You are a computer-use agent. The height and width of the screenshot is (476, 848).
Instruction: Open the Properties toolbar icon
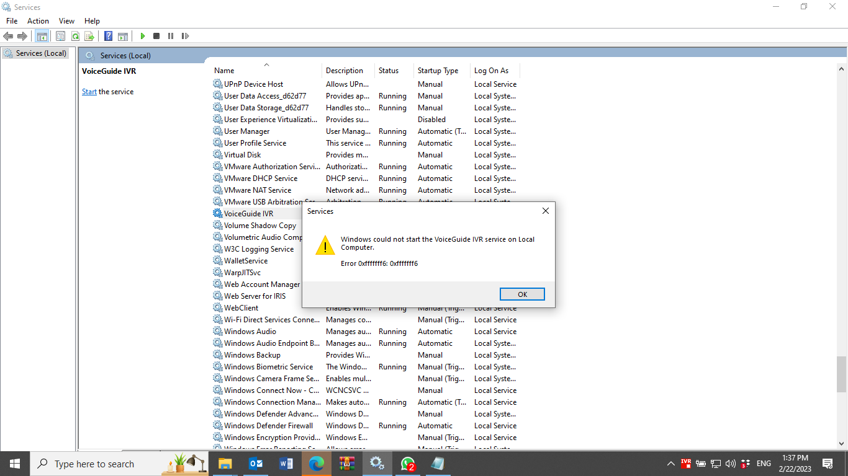60,36
